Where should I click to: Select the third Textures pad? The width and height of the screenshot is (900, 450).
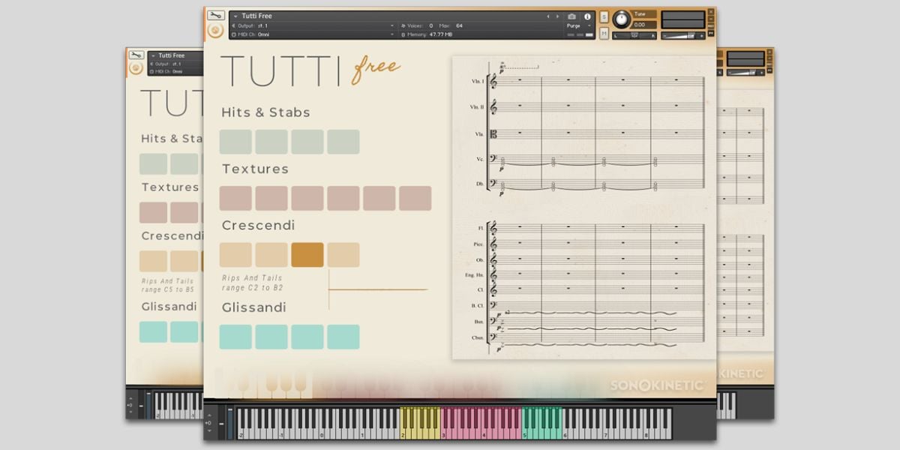(307, 198)
